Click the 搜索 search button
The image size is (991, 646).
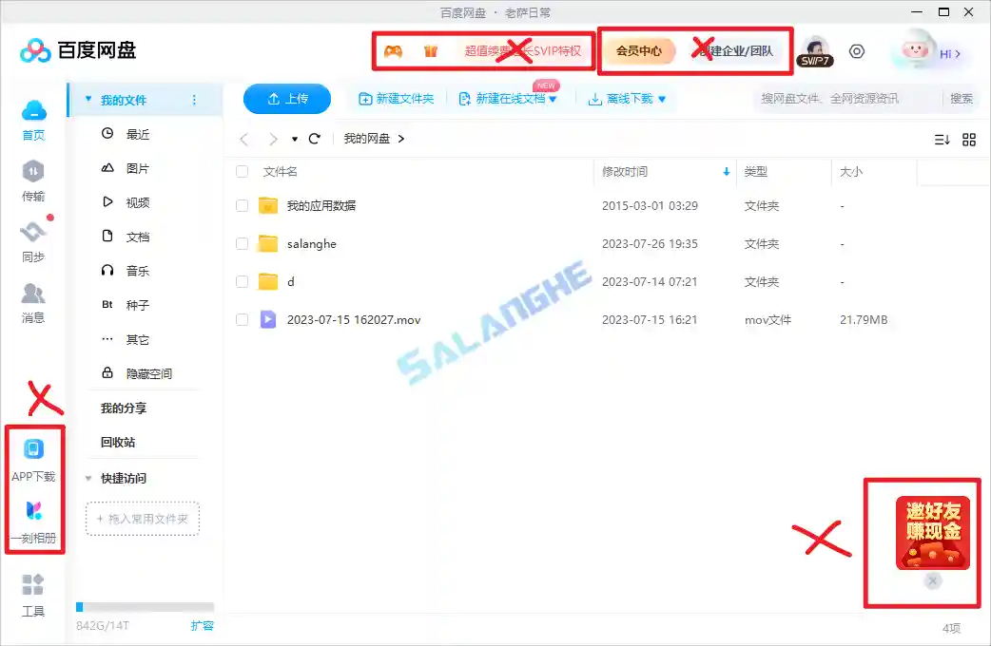pyautogui.click(x=962, y=99)
